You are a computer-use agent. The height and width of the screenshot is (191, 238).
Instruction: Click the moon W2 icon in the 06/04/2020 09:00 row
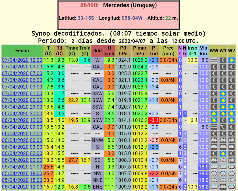[232, 127]
